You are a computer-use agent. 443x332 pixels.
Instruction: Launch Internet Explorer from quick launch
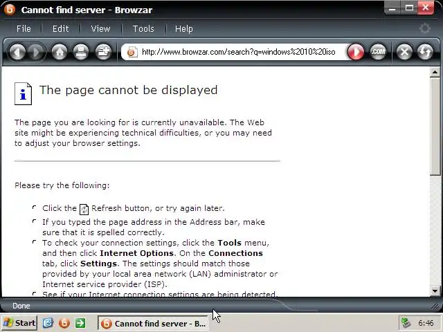tap(48, 323)
